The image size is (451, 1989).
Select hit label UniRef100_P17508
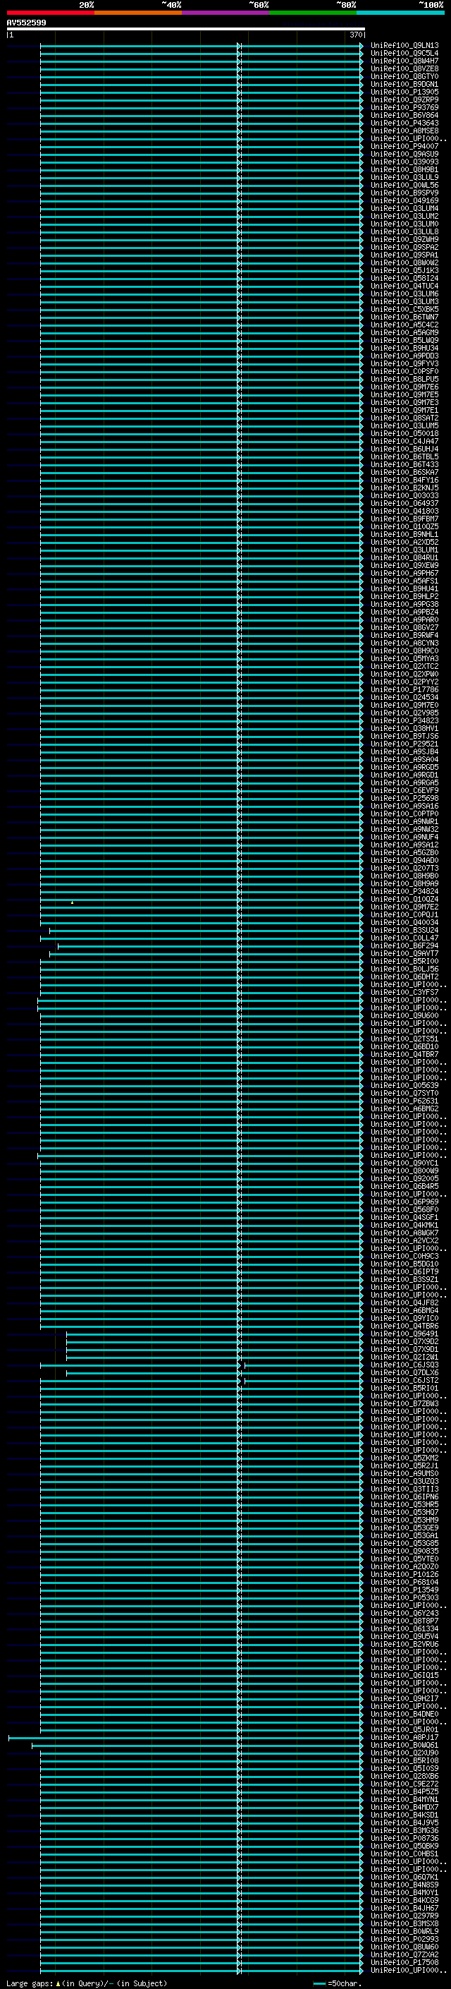pos(404,1961)
